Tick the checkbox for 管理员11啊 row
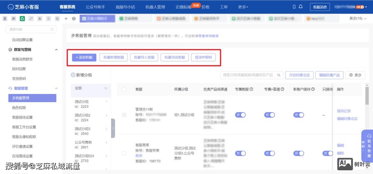This screenshot has width=373, height=174. 124,115
